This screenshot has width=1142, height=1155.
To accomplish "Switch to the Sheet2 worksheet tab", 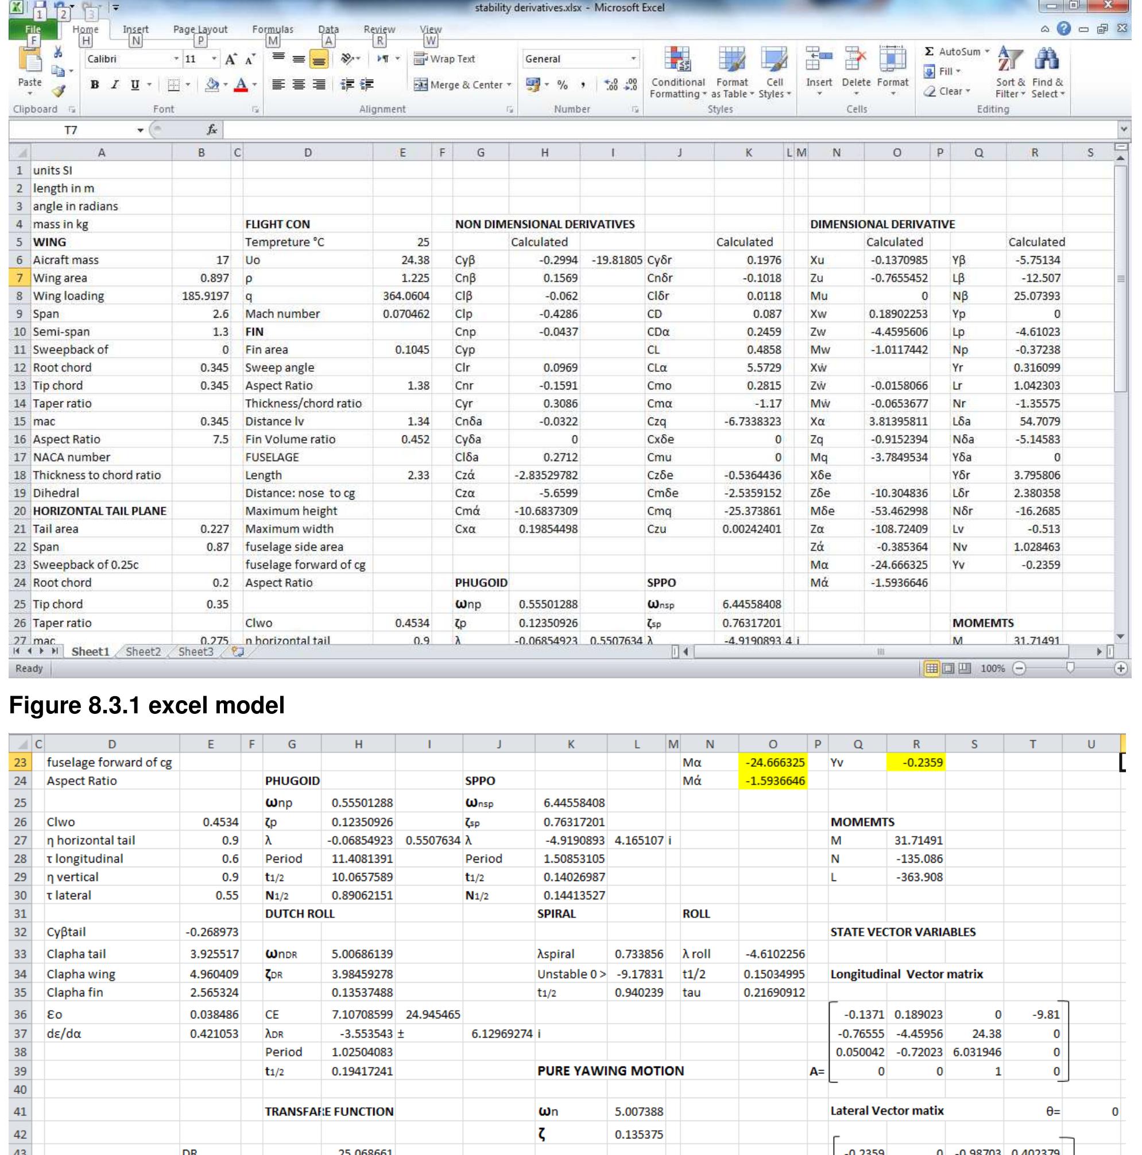I will 144,652.
